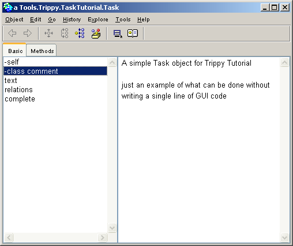The height and width of the screenshot is (246, 293).
Task: Click the colored dots graph toolbar icon
Action: (x=80, y=33)
